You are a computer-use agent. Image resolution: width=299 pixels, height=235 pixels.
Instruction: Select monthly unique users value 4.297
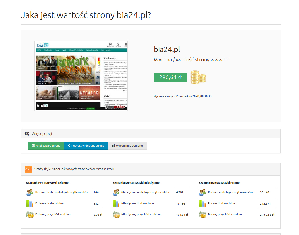tap(180, 192)
